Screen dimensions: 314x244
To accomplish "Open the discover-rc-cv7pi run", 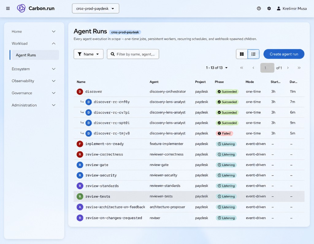I will pyautogui.click(x=112, y=112).
